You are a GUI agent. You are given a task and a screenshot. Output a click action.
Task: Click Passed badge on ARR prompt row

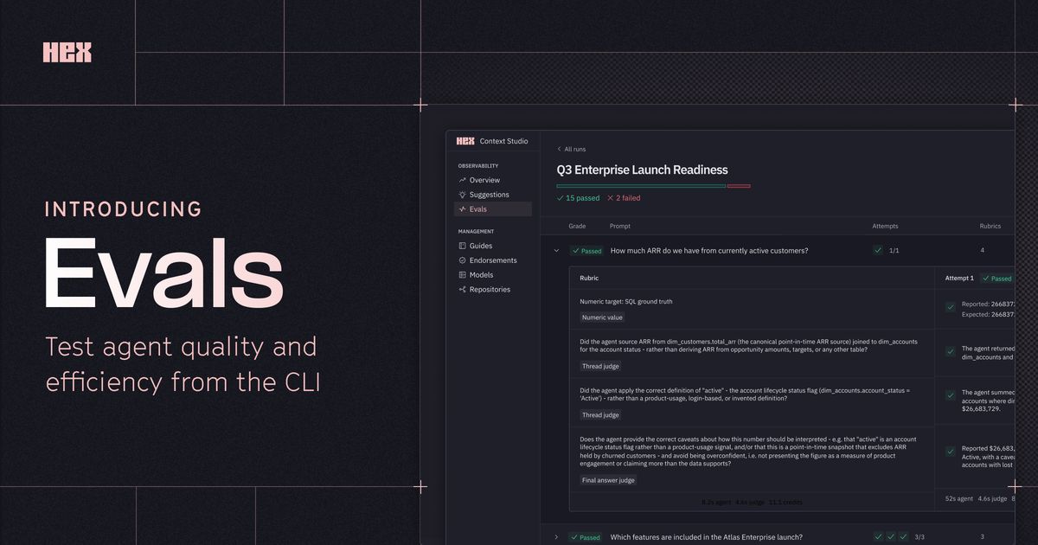point(586,251)
